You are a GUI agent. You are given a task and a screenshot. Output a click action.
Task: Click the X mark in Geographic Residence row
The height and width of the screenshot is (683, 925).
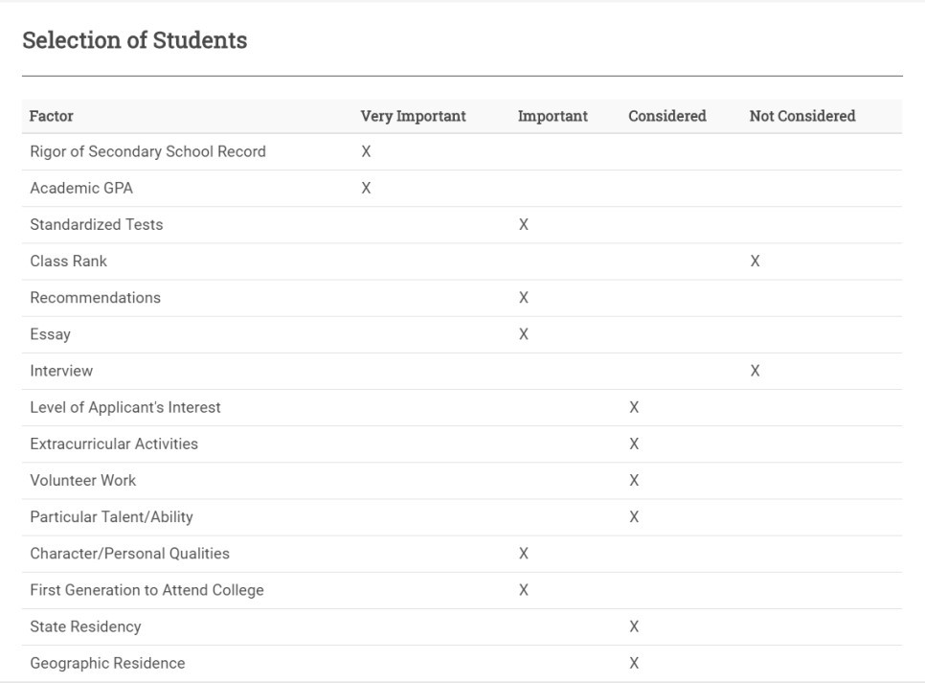(634, 663)
